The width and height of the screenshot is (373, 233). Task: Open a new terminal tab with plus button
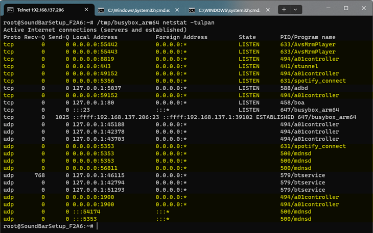pyautogui.click(x=284, y=10)
